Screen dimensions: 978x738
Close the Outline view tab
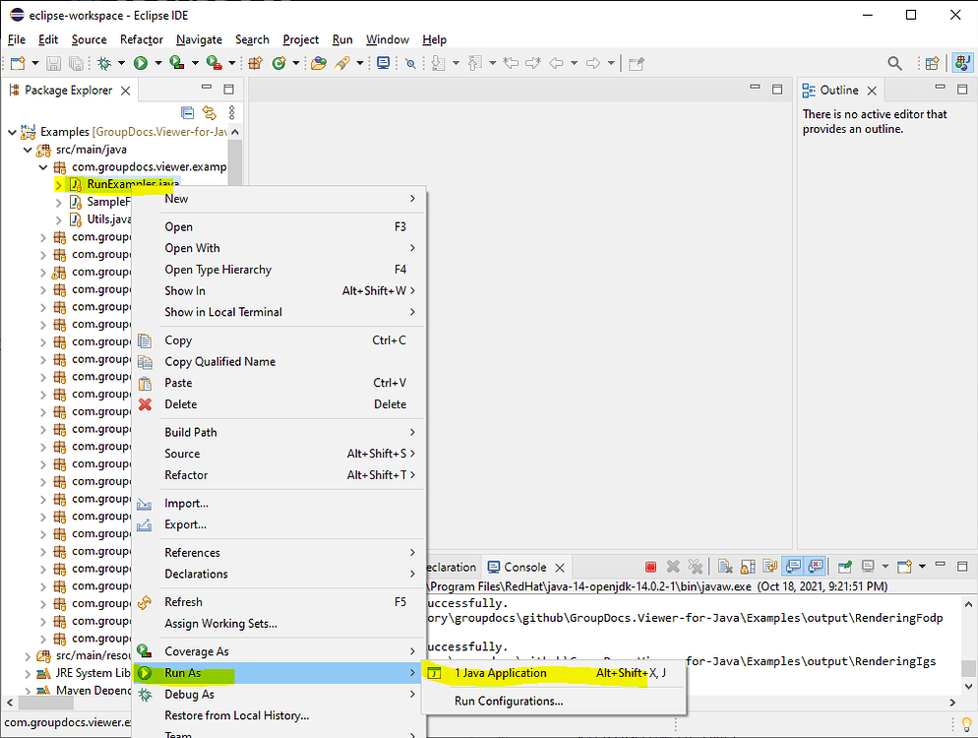(872, 92)
